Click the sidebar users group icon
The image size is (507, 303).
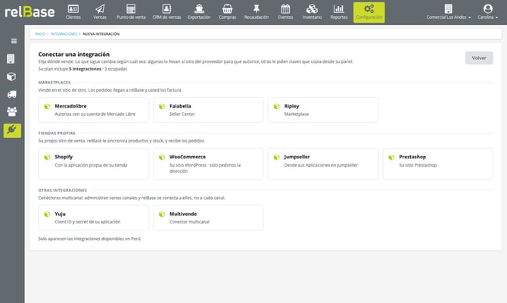tap(12, 111)
